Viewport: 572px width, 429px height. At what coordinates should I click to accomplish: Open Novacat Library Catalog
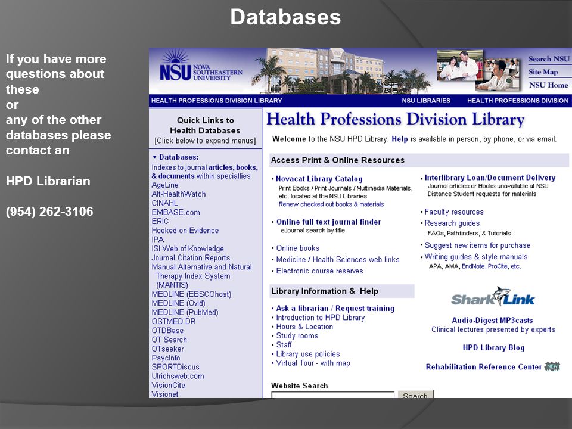(319, 179)
